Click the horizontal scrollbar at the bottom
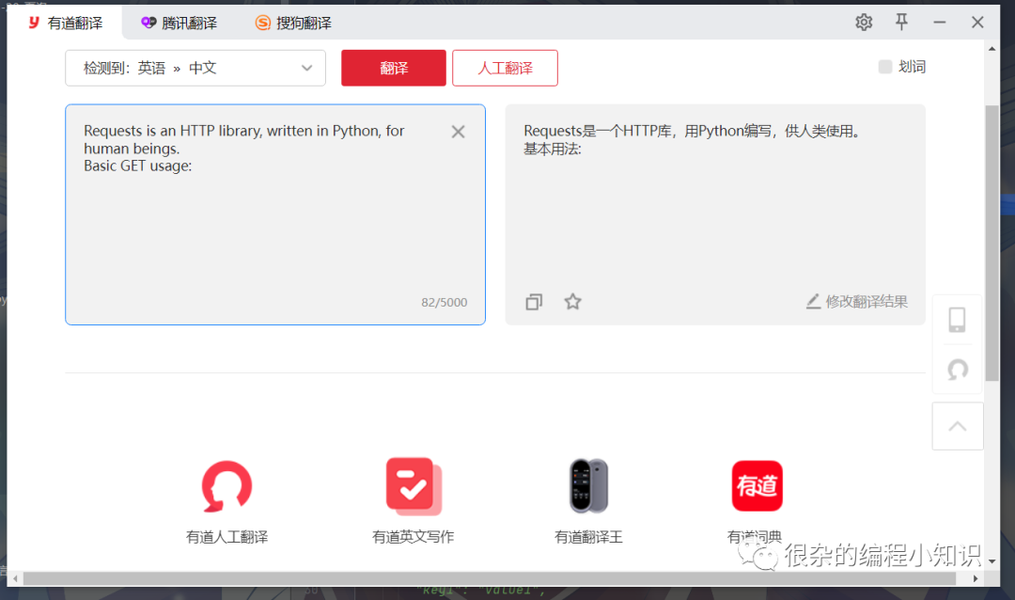 (490, 578)
